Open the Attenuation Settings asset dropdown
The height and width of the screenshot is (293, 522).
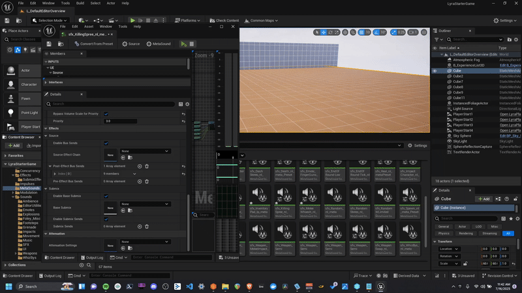click(145, 242)
